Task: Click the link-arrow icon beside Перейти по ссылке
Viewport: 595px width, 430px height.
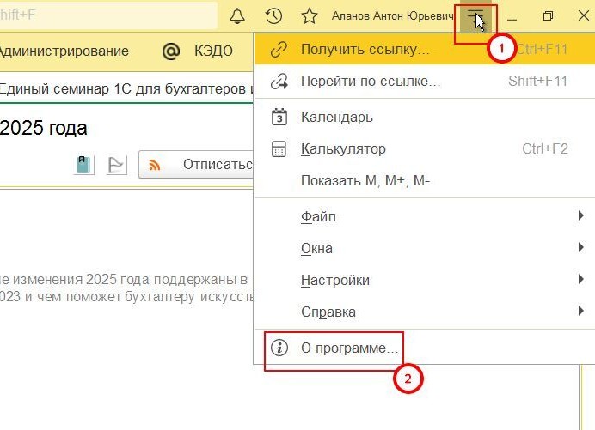Action: pos(279,81)
